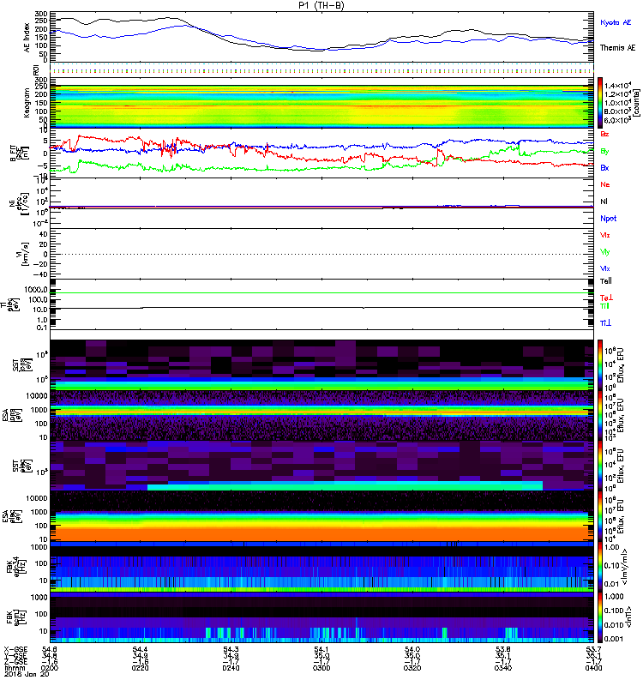The image size is (643, 686).
Task: Click the plot title P1 (TH-B)
Action: [321, 5]
